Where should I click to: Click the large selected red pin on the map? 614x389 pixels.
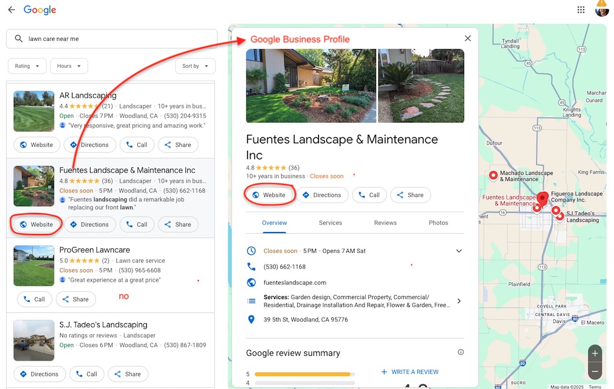tap(542, 198)
